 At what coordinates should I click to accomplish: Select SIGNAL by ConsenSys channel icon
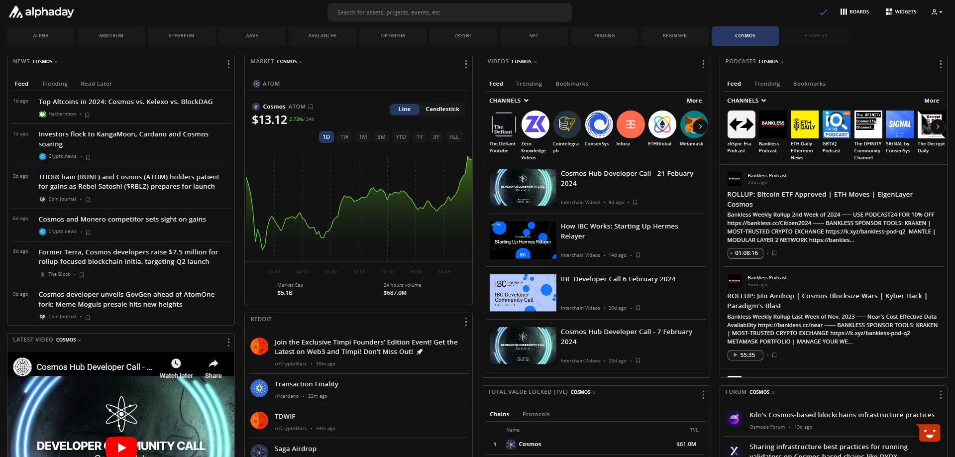pos(900,124)
